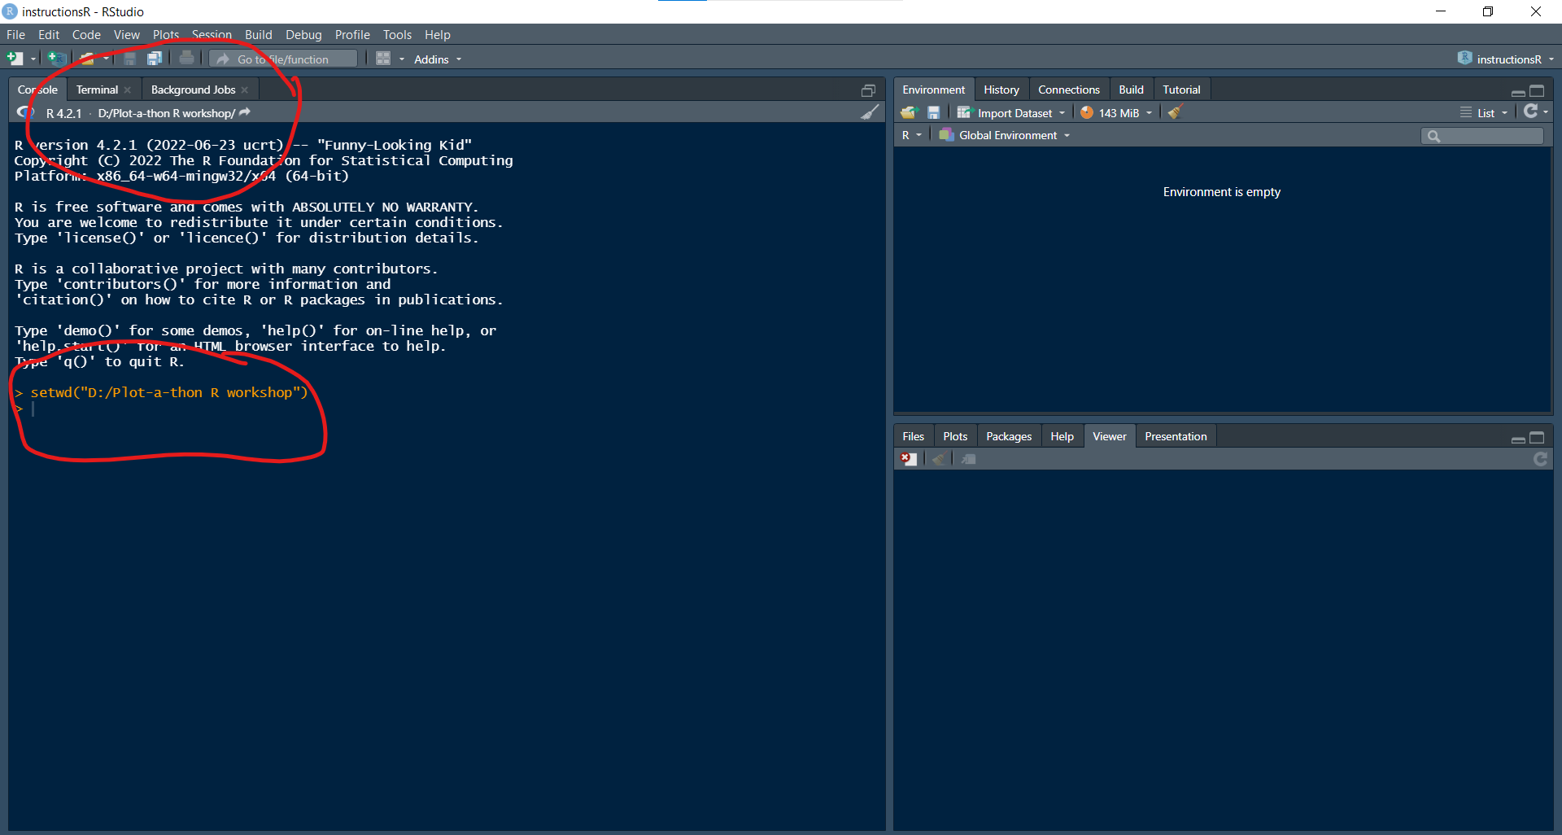Viewport: 1562px width, 835px height.
Task: Switch to the Plots tab
Action: pos(955,436)
